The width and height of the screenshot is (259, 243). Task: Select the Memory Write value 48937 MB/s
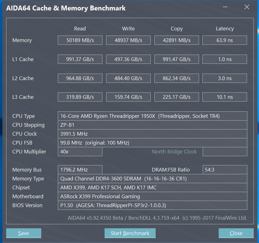128,40
